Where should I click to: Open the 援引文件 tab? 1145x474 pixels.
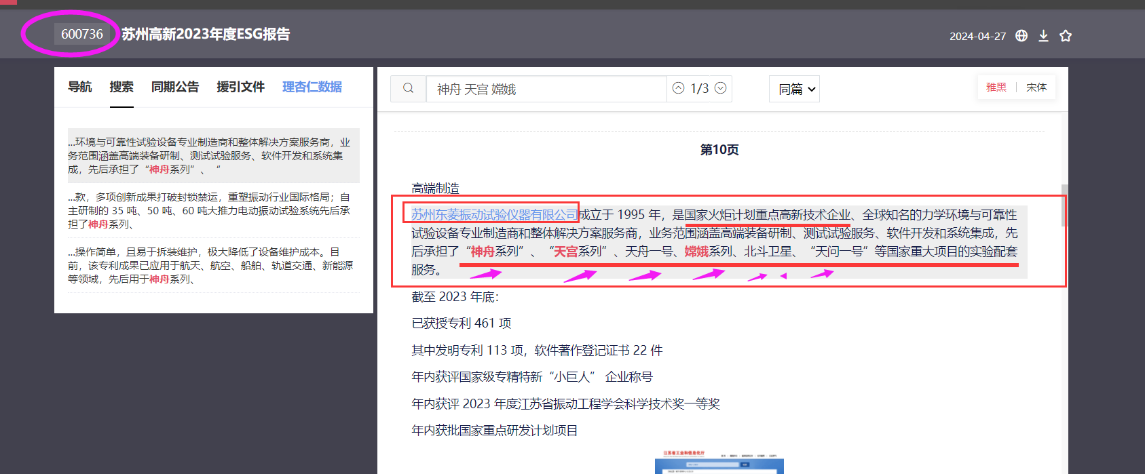click(x=240, y=87)
